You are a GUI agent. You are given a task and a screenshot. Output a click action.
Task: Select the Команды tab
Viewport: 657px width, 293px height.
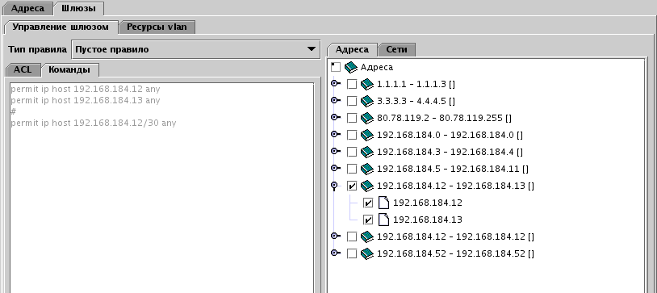tap(69, 69)
